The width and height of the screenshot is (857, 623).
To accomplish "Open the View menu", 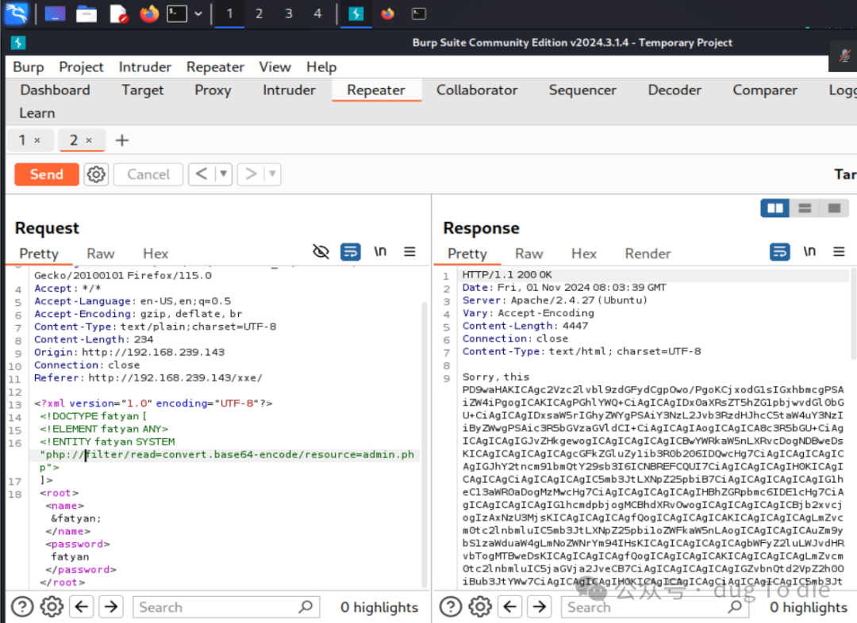I will (275, 67).
